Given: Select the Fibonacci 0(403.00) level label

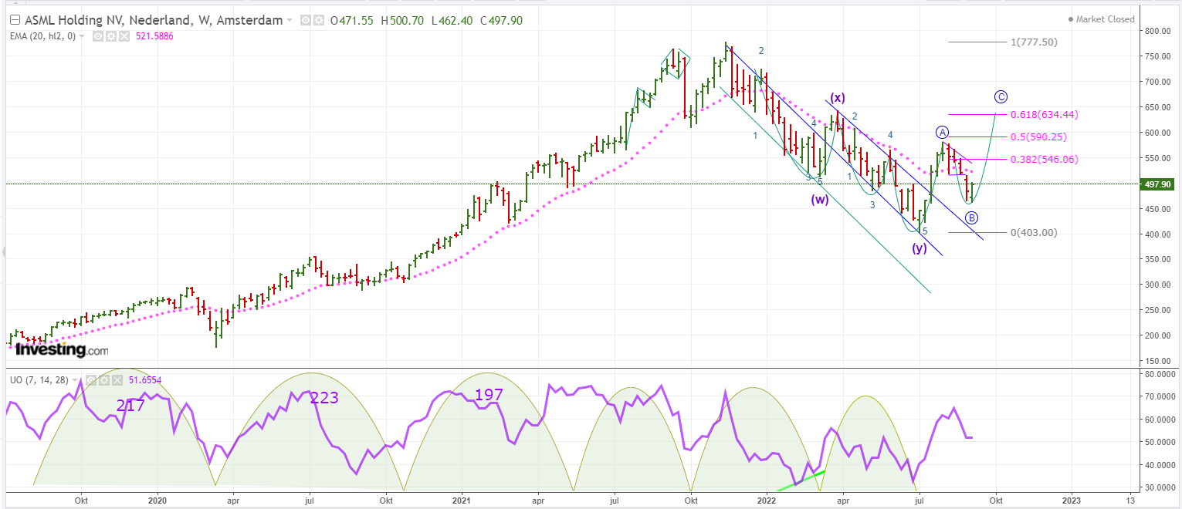Looking at the screenshot, I should [x=1033, y=233].
